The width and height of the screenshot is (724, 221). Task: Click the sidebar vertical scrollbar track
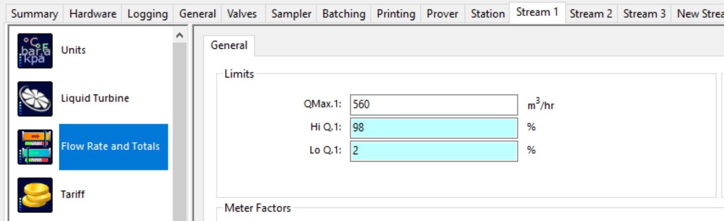coord(179,132)
